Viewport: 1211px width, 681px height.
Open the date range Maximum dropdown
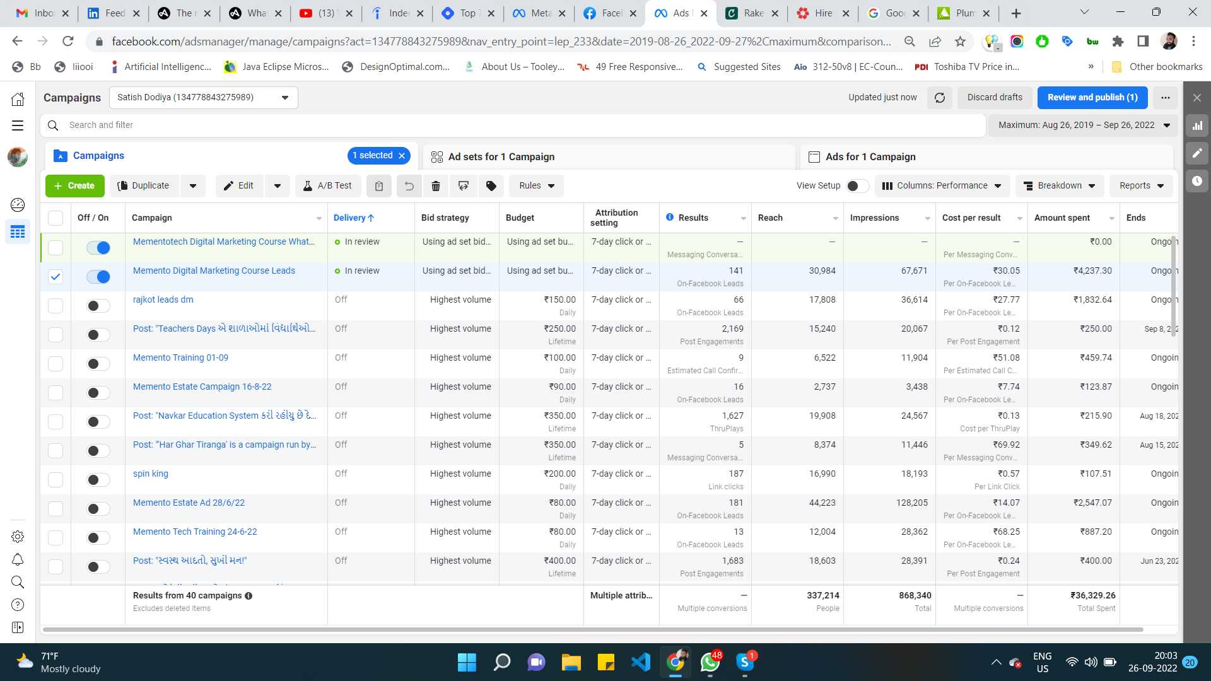pyautogui.click(x=1084, y=125)
